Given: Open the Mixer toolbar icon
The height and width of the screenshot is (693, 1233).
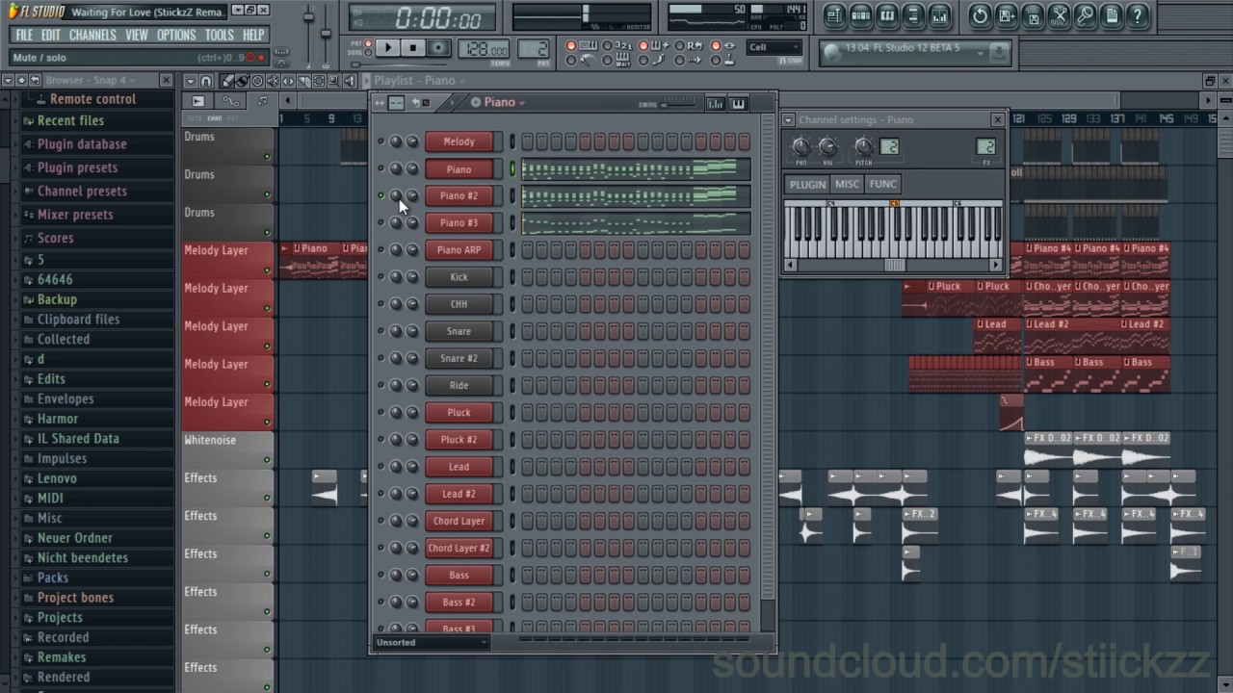Looking at the screenshot, I should [x=939, y=16].
